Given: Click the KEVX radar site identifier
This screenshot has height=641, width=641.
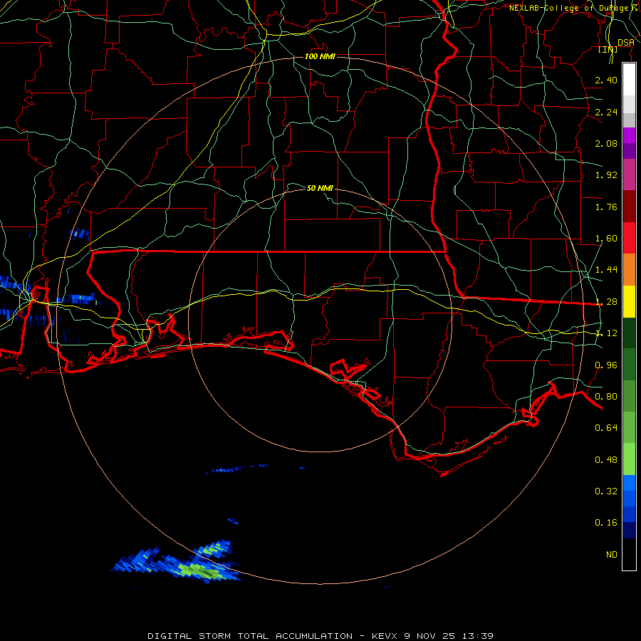Looking at the screenshot, I should pos(385,636).
